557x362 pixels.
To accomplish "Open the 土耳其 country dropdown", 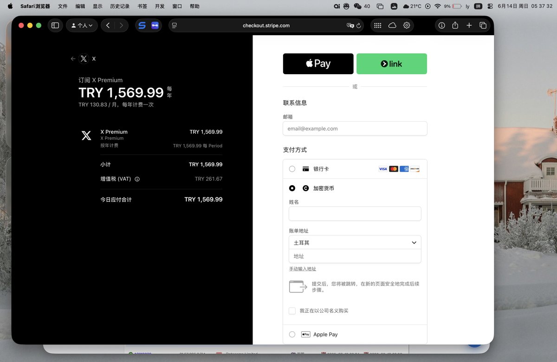I will point(355,243).
